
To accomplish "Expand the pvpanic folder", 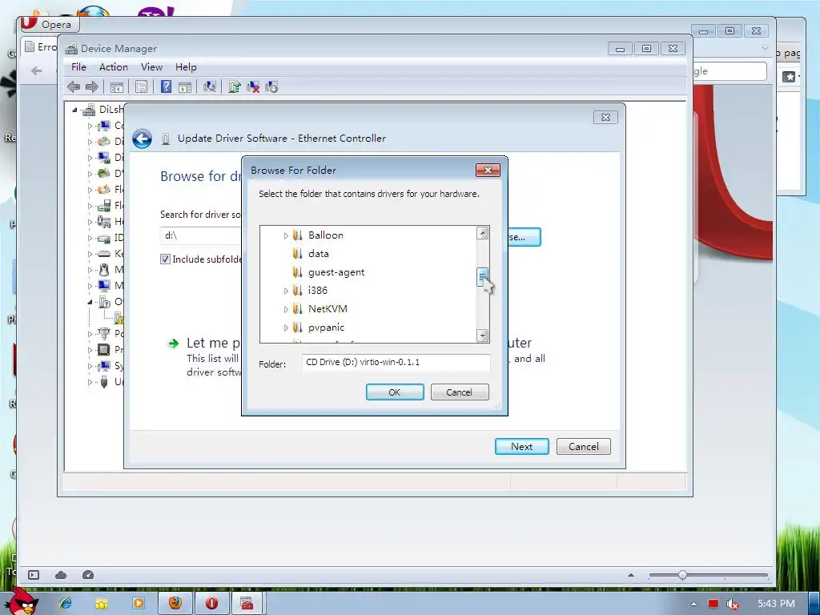I will click(x=286, y=328).
